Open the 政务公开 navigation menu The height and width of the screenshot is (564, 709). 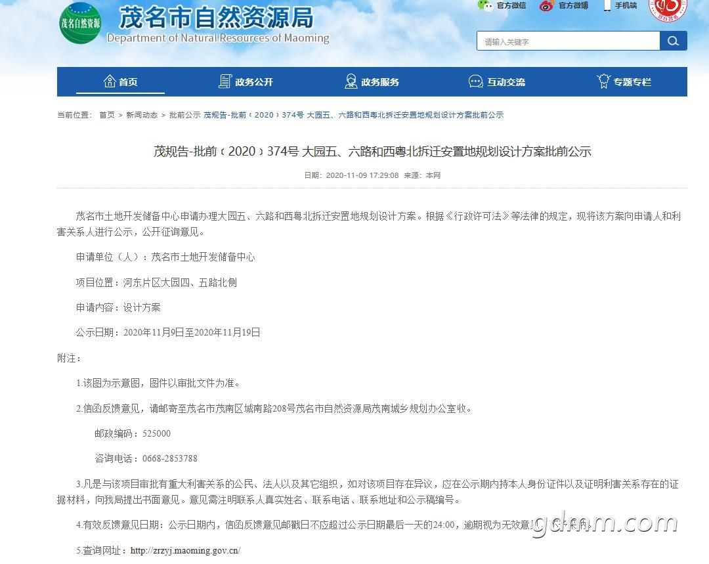click(x=246, y=82)
